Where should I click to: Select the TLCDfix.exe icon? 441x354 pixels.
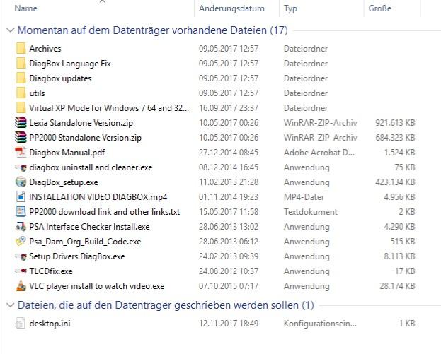pos(21,271)
